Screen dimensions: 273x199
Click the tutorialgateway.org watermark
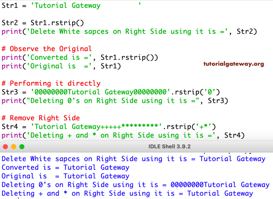point(234,64)
